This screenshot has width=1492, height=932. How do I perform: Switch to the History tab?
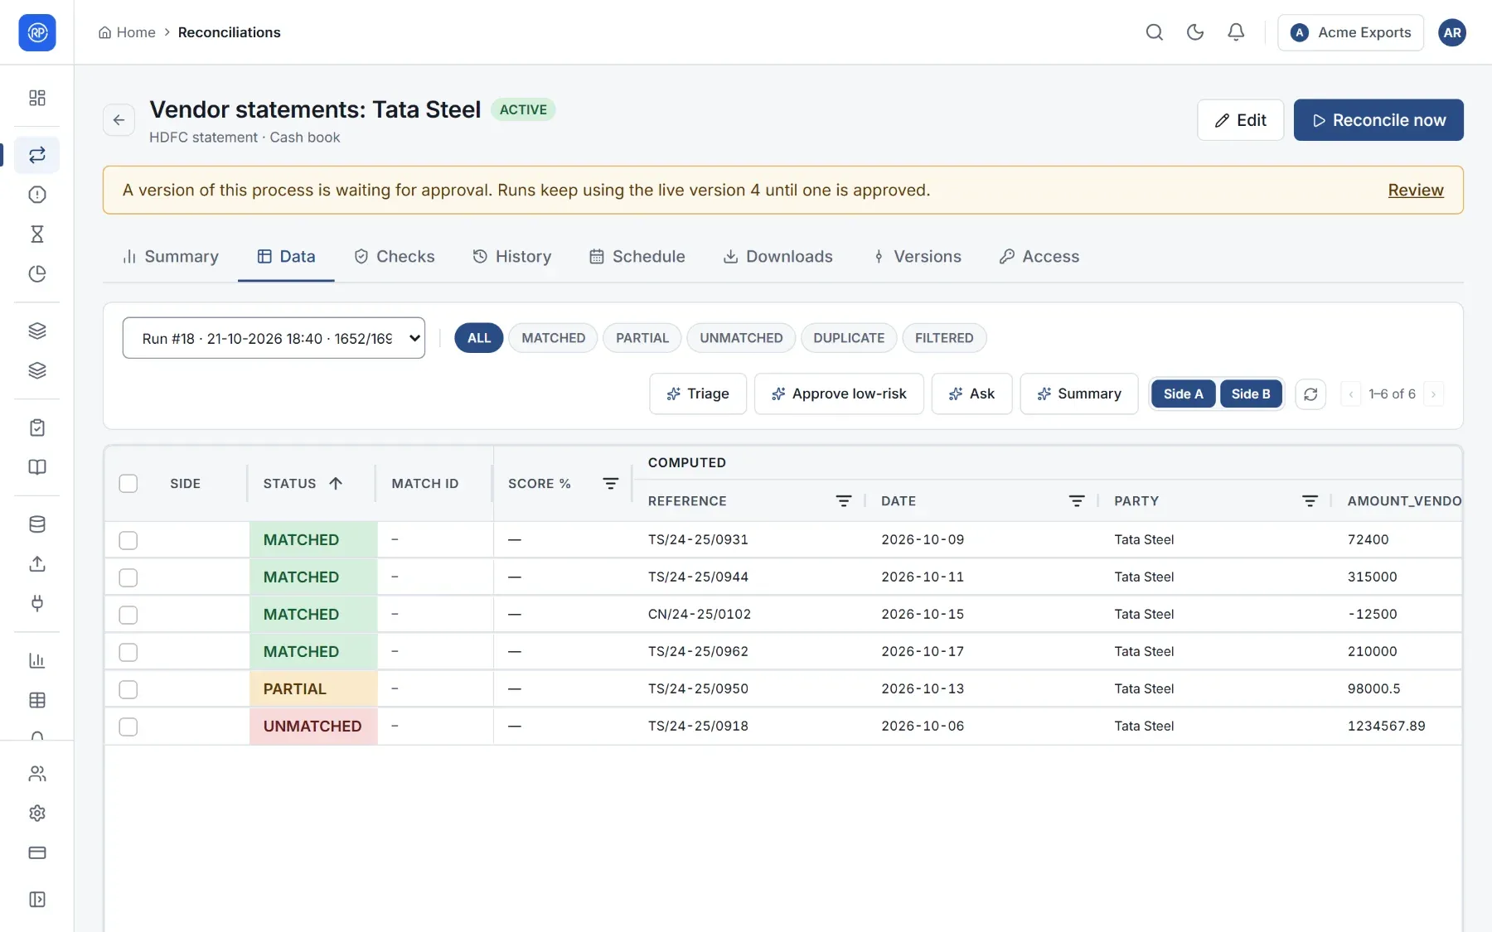pos(512,257)
